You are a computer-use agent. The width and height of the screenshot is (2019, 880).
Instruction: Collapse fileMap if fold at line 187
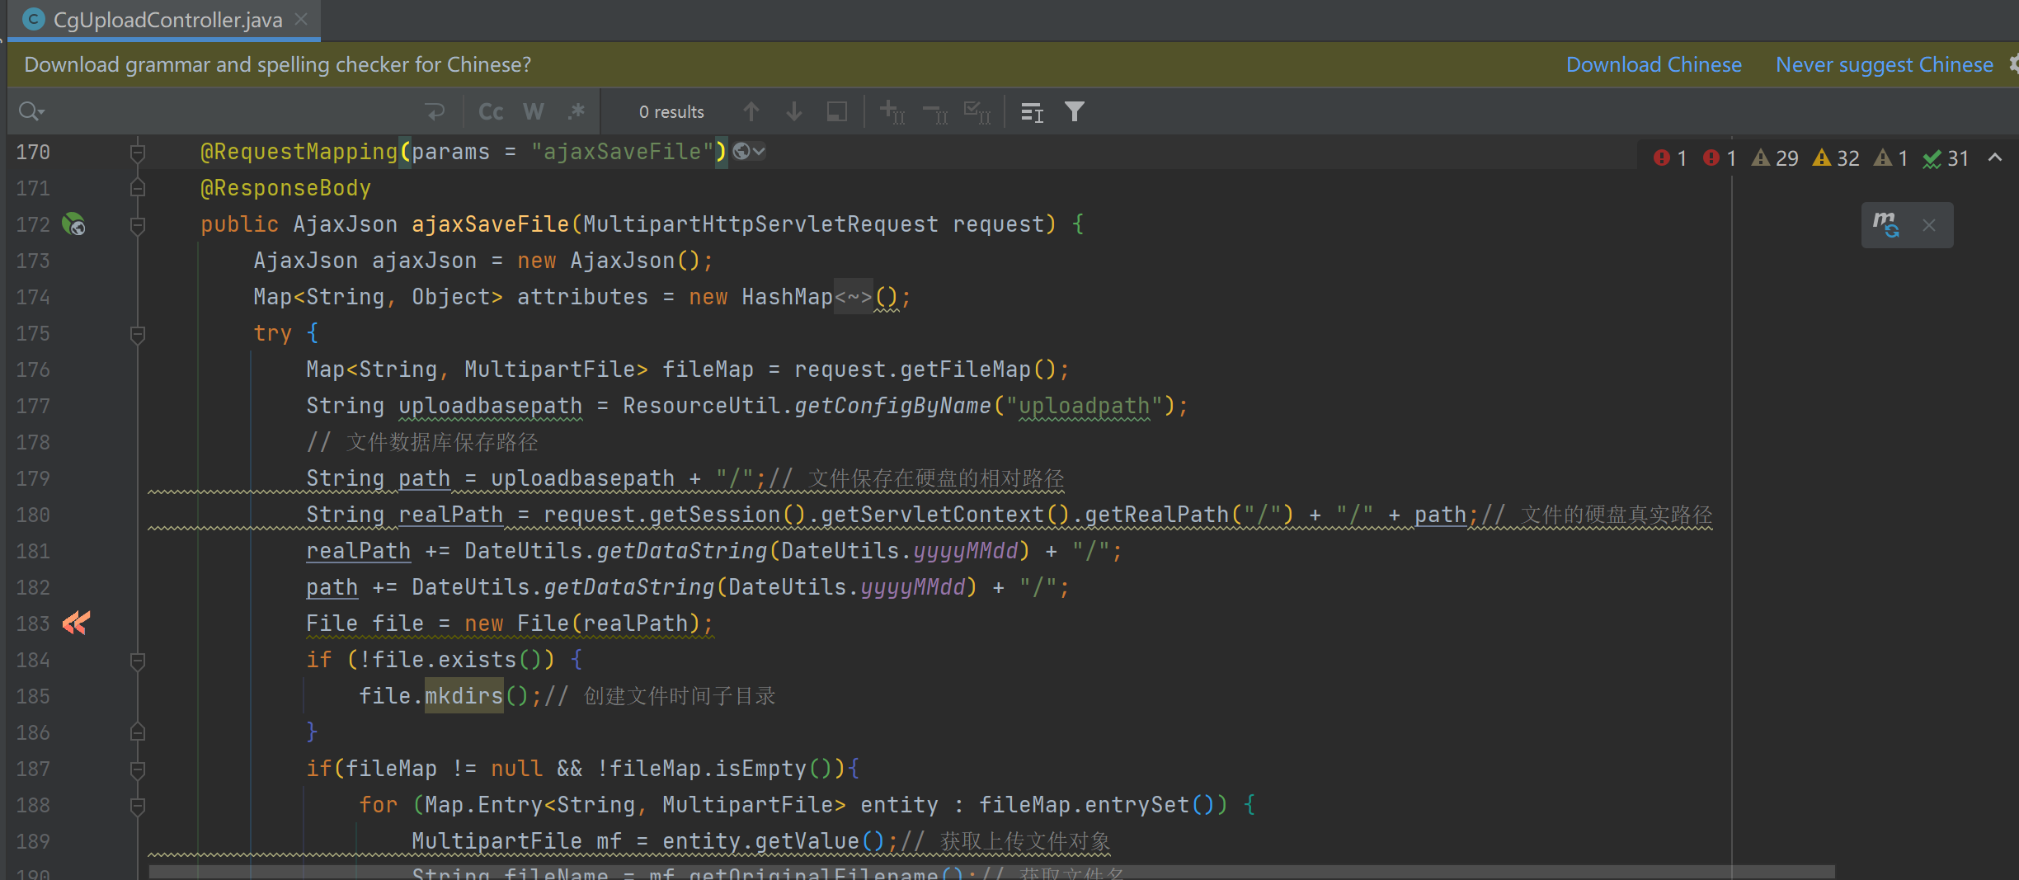(x=138, y=769)
